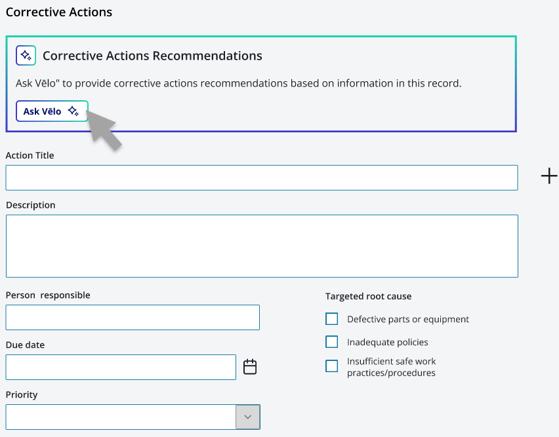Viewport: 559px width, 437px height.
Task: Focus the Action Title input field
Action: (x=262, y=178)
